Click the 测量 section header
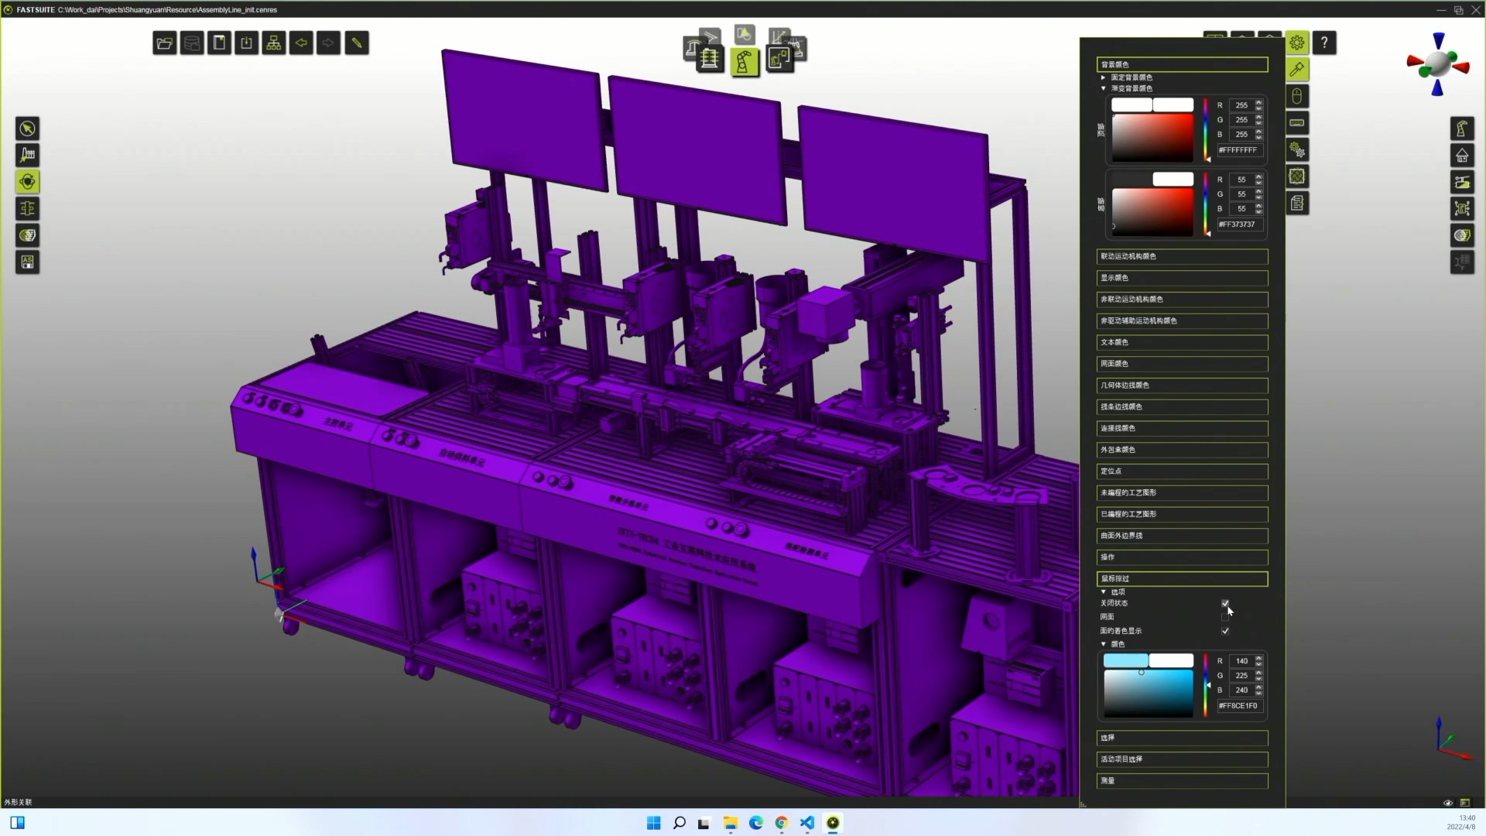Screen dimensions: 1486x836 click(1181, 781)
